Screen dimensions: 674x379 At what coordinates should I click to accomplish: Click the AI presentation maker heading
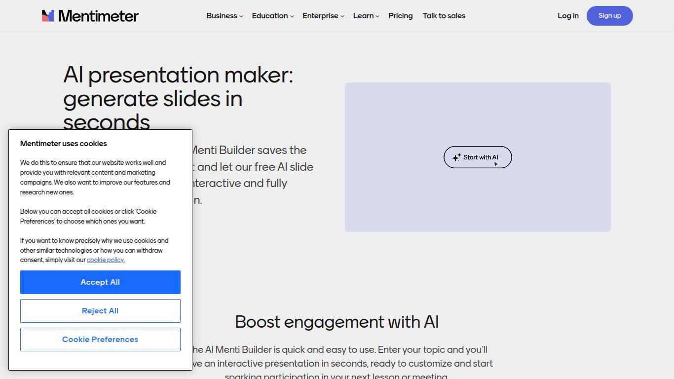(x=178, y=86)
